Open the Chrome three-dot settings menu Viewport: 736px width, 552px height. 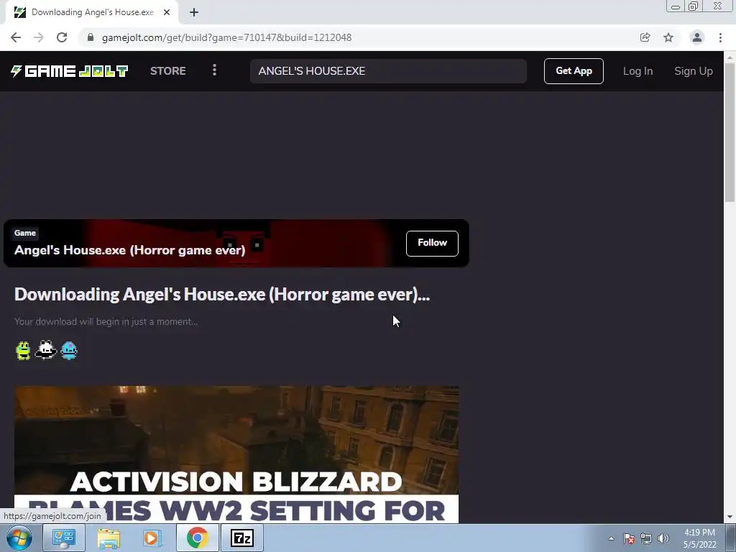click(720, 37)
